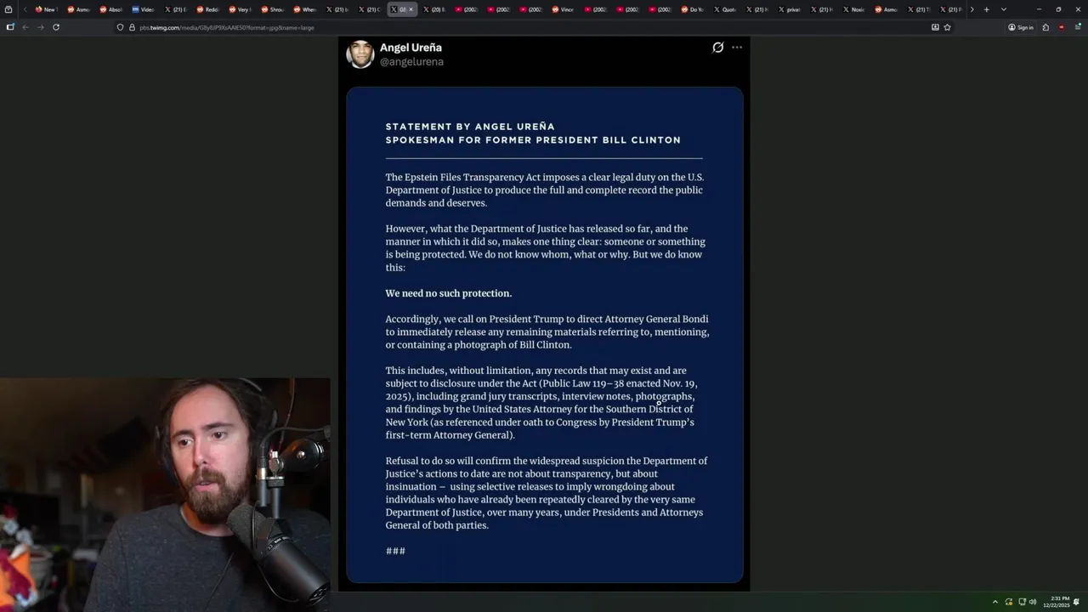Switch to the 'Video' tab
Screen dimensions: 1088x612
(143, 9)
